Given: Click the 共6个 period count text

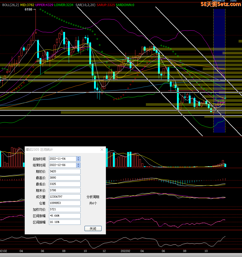Looking at the screenshot, I should click(x=93, y=203).
